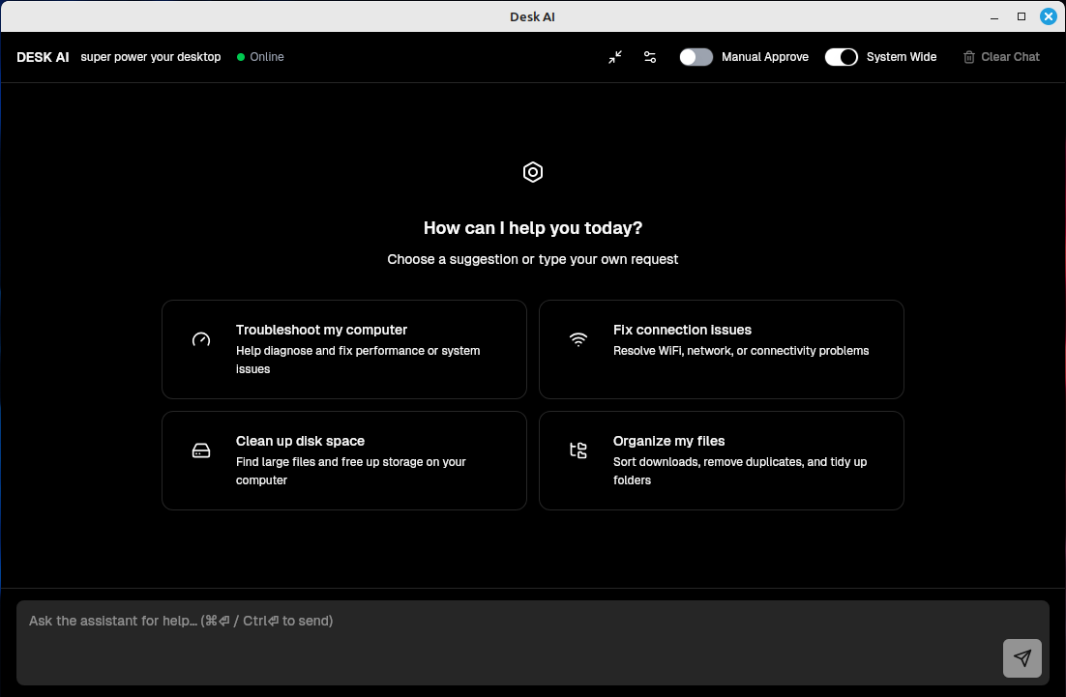Click the trash icon beside Clear Chat

pos(968,57)
